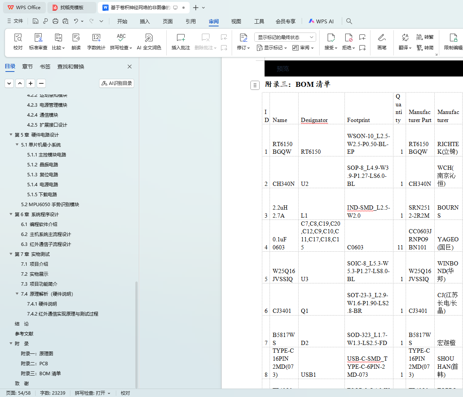This screenshot has width=463, height=397.
Task: Click the minus button in the outline toolbar
Action: coord(41,83)
